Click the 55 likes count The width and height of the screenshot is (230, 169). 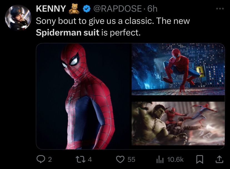(131, 159)
